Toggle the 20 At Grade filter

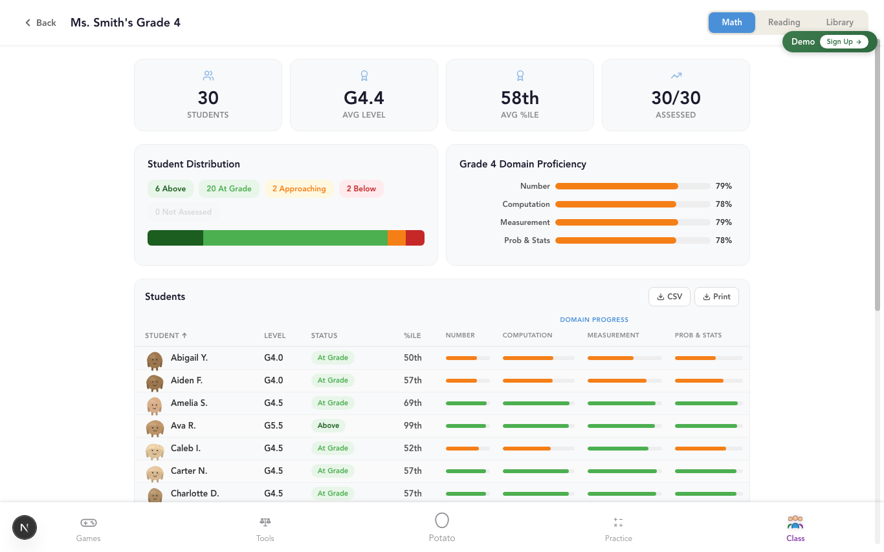pos(229,188)
